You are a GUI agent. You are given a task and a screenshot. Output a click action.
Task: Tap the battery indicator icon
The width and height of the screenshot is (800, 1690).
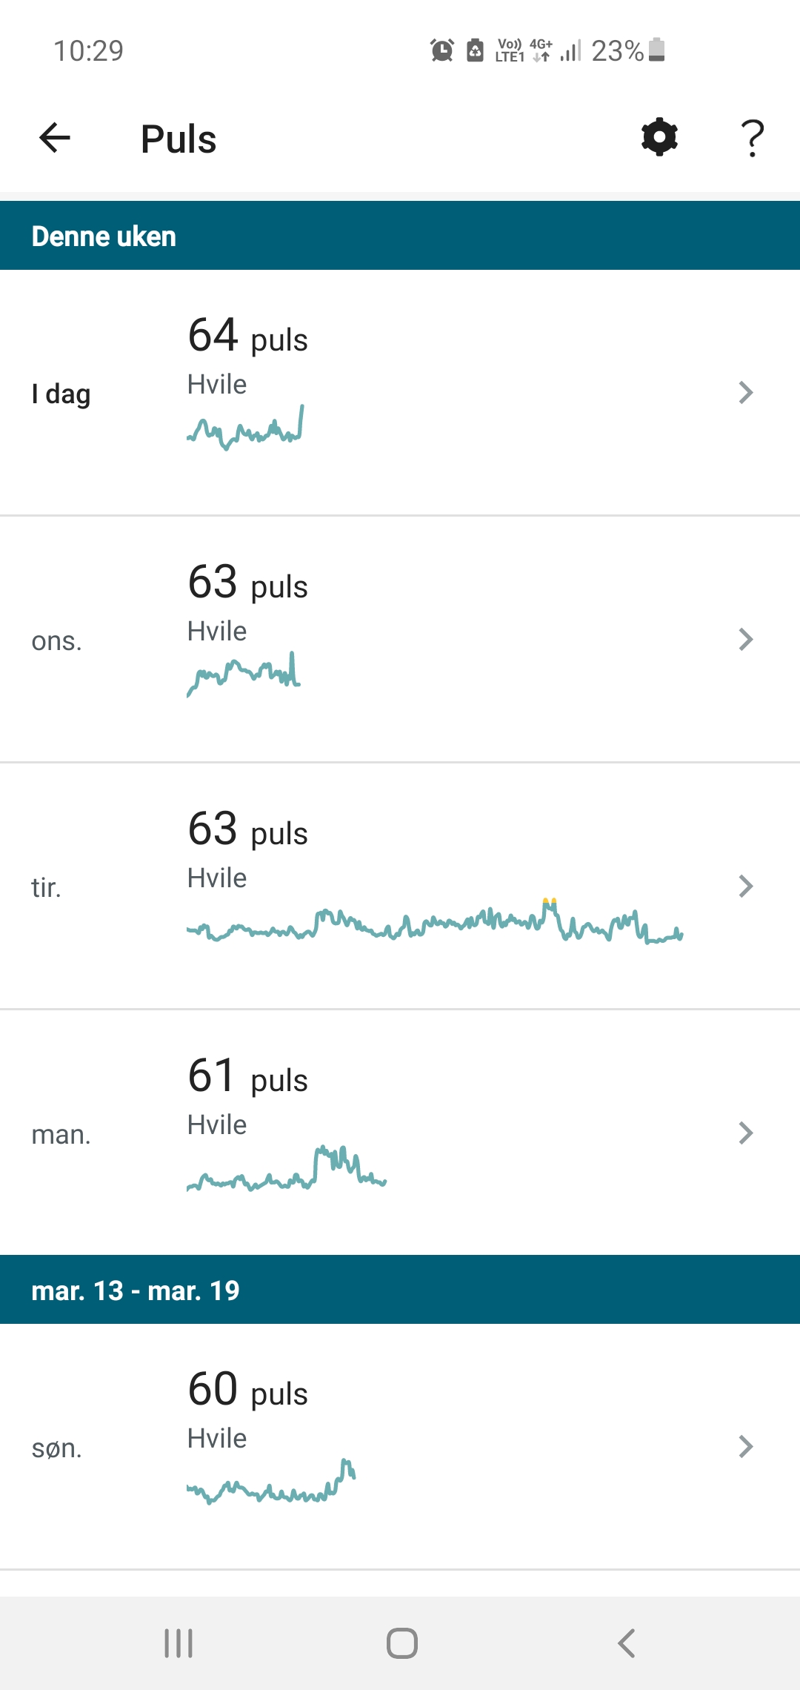tap(656, 50)
